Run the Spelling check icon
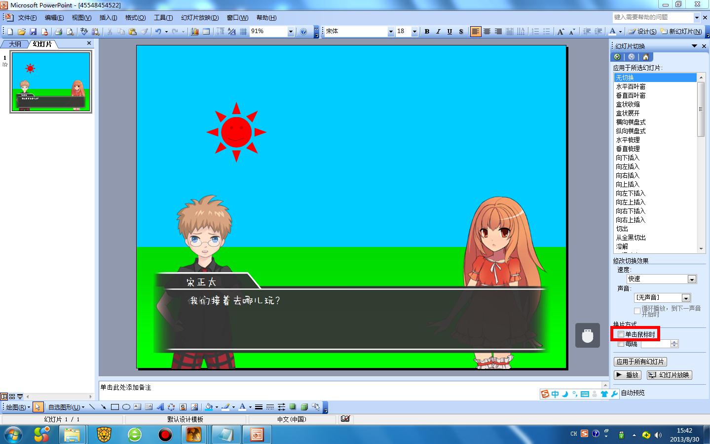 (x=84, y=32)
